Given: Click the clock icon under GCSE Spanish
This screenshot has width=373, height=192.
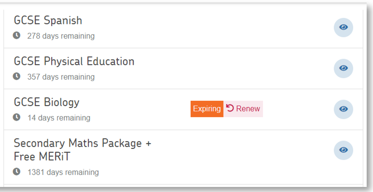Looking at the screenshot, I should click(x=16, y=35).
